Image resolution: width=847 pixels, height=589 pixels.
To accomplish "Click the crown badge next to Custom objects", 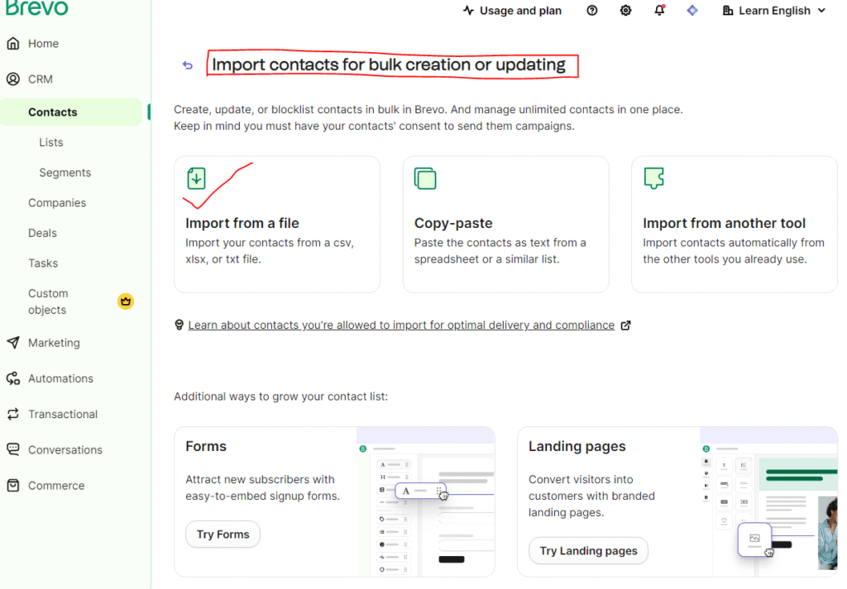I will (125, 302).
